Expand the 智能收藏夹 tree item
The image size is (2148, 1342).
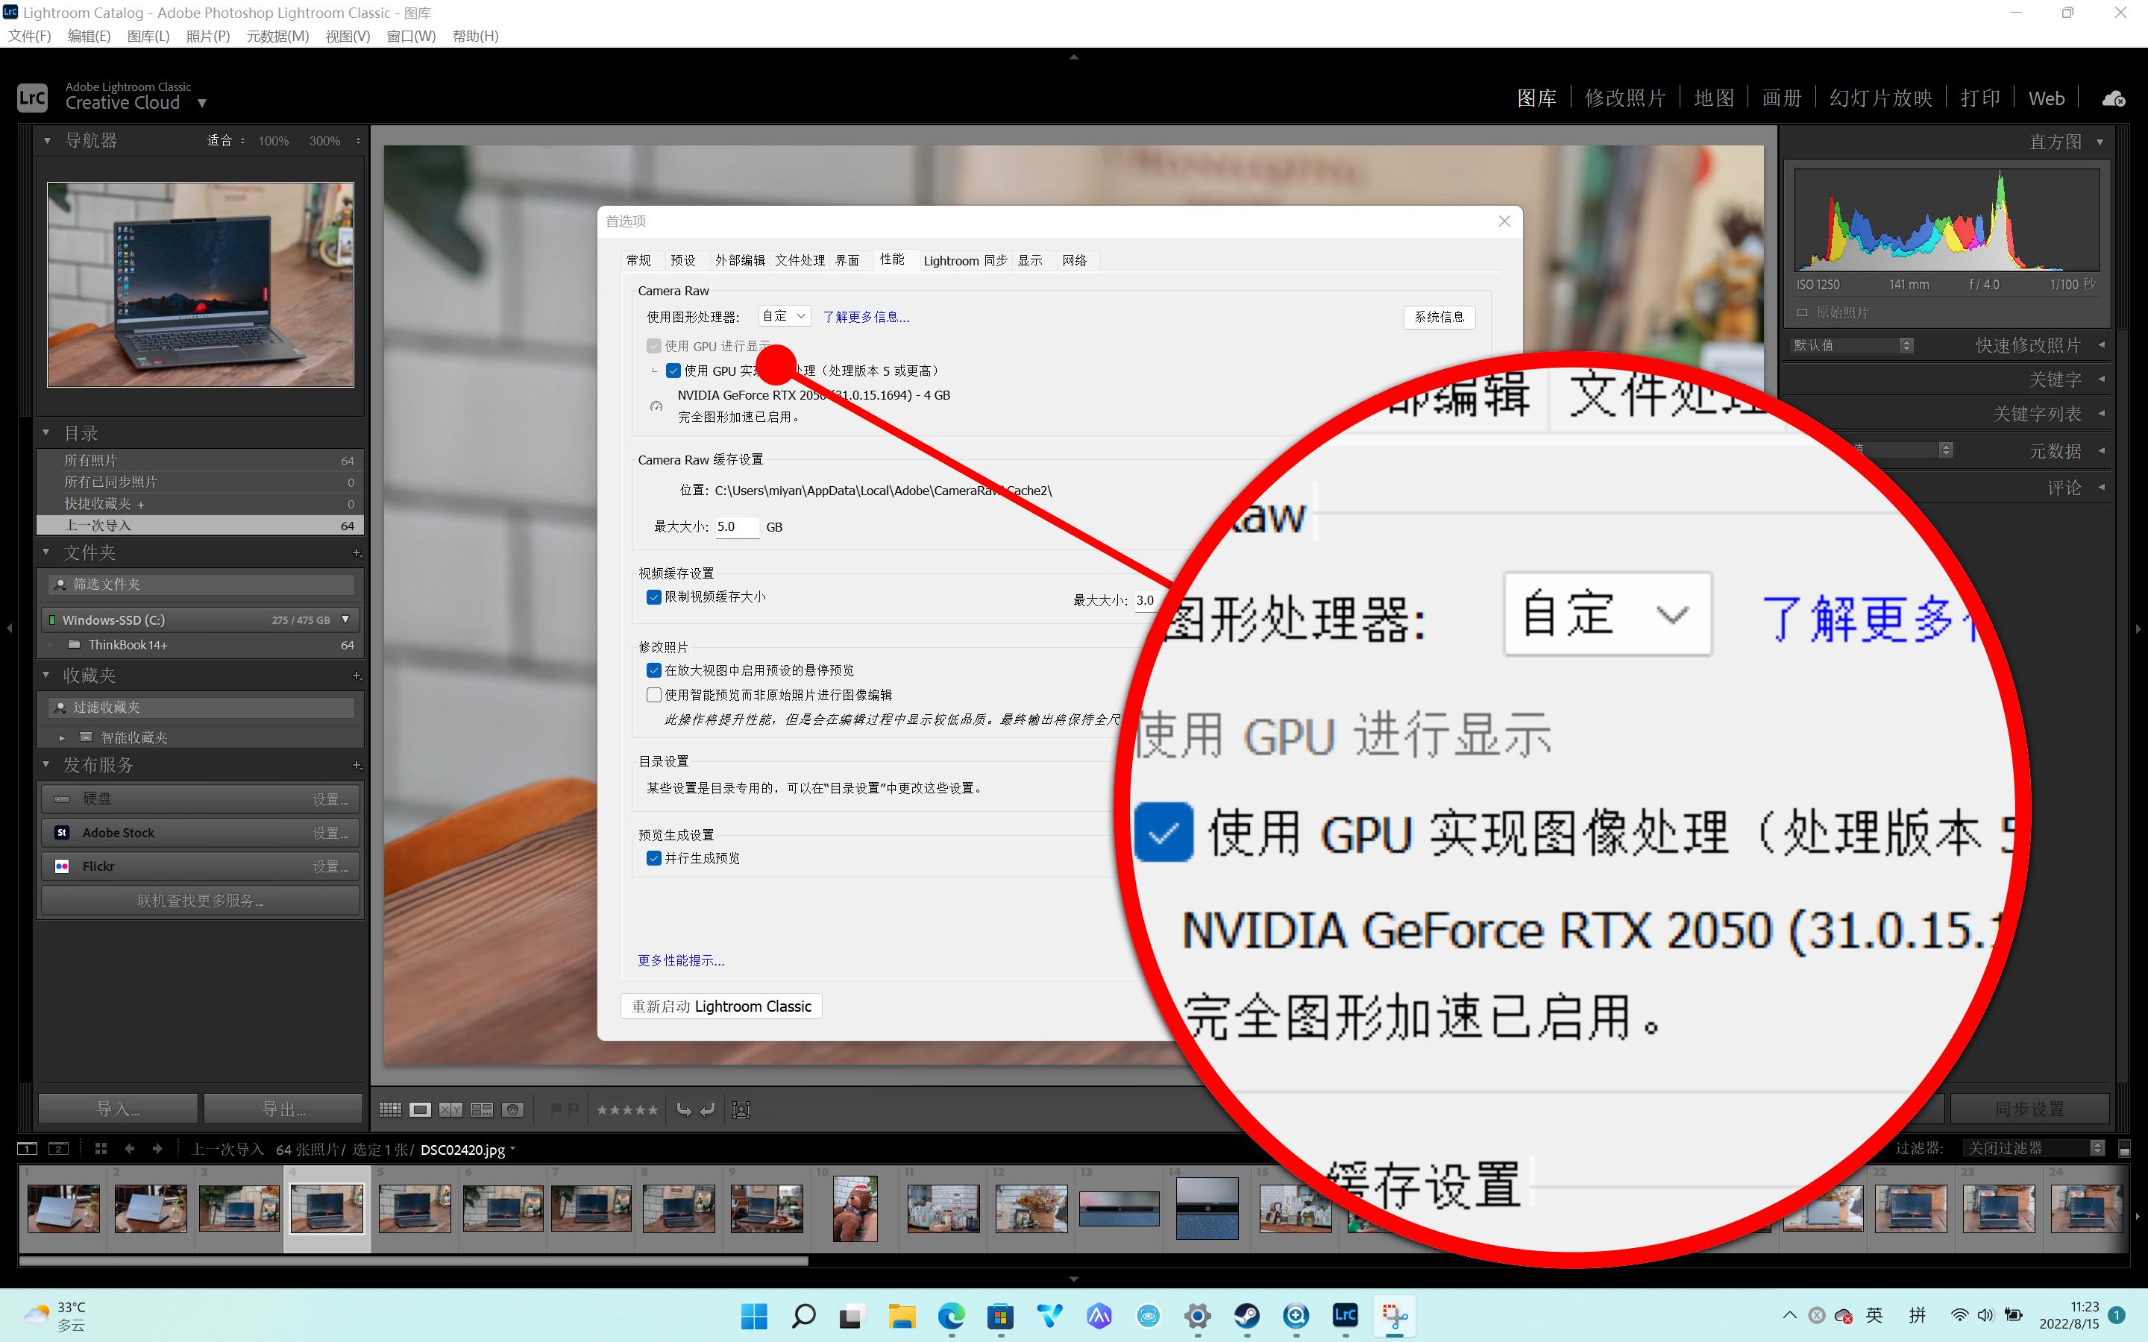[x=63, y=737]
